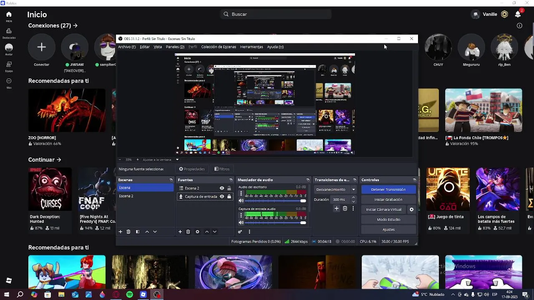Click Conectar plus button in Roblox
Viewport: 534px width, 300px height.
41,47
